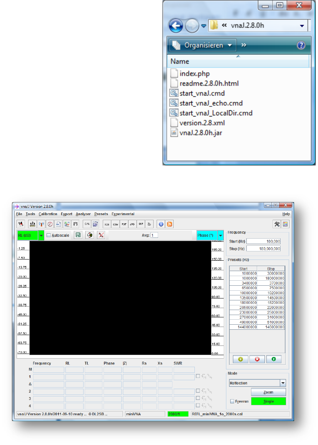Select preset row 3400000 to 3700000

(x=257, y=283)
